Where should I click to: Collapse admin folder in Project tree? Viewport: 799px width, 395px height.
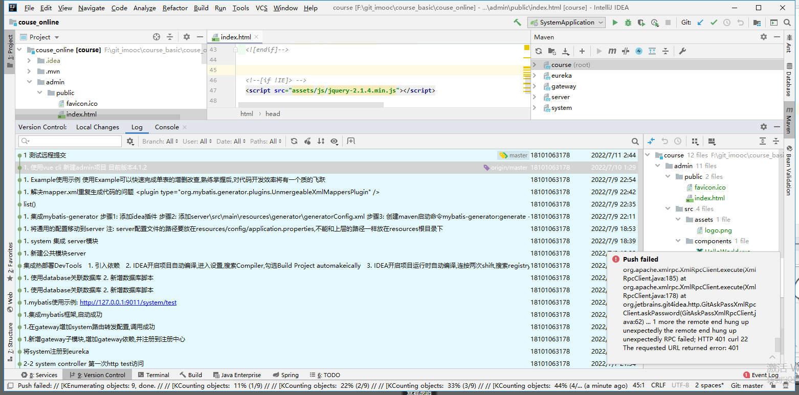(29, 82)
